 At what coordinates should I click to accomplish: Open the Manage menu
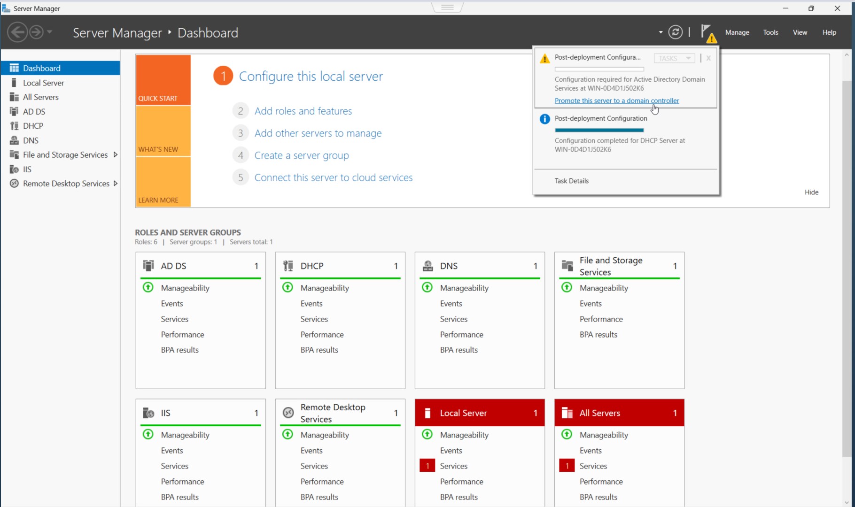coord(737,32)
